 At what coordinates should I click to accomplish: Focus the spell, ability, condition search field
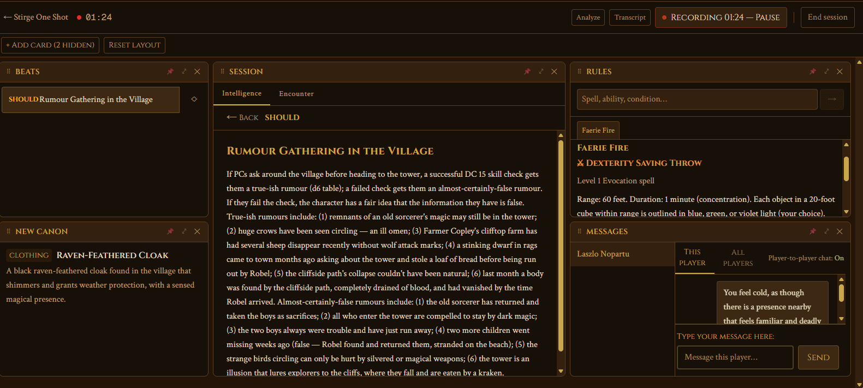(697, 99)
